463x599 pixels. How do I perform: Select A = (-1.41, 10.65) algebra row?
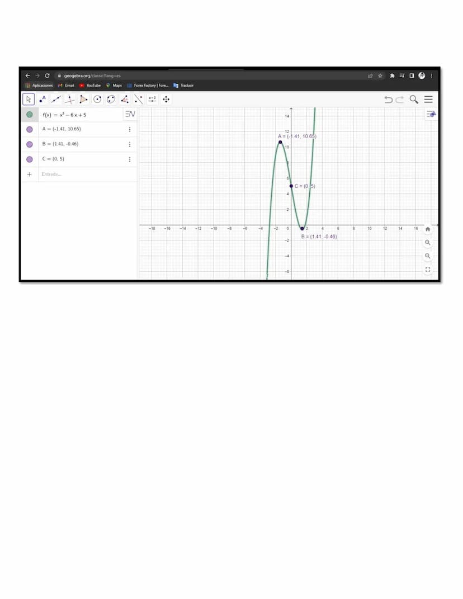point(79,130)
